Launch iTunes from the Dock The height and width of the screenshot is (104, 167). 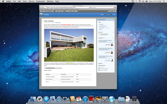[85, 99]
